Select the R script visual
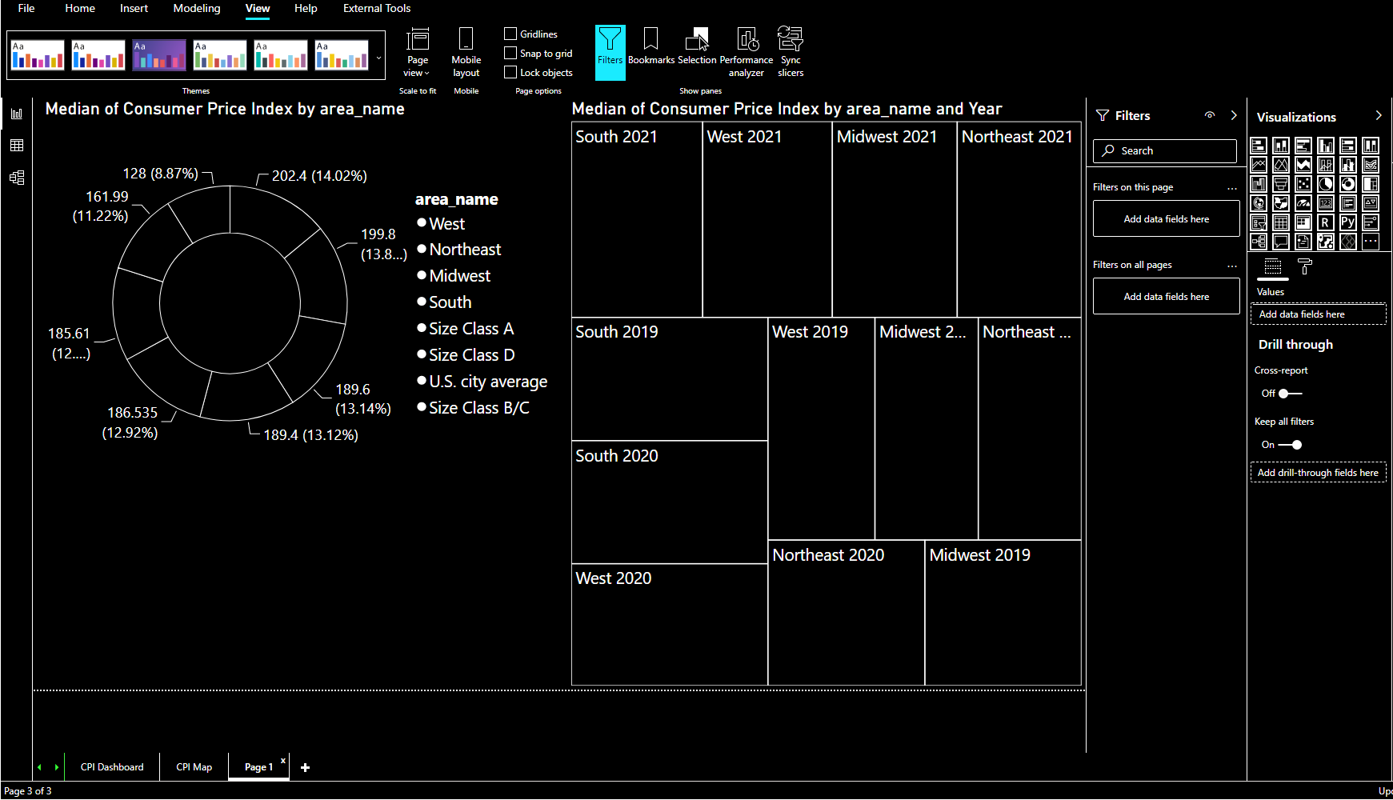Image resolution: width=1393 pixels, height=800 pixels. pos(1326,222)
